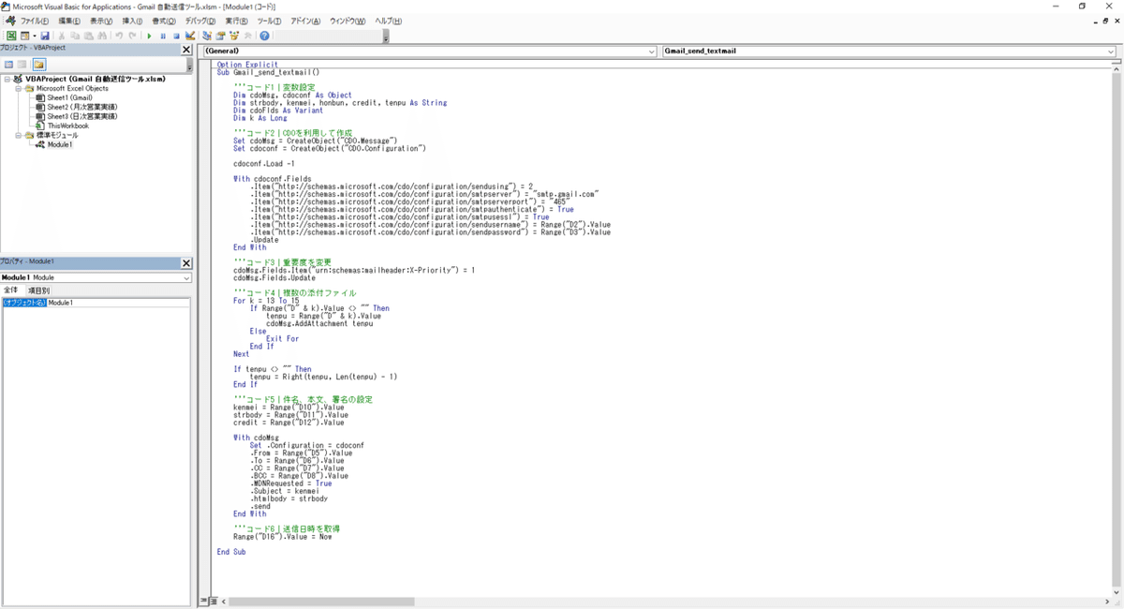
Task: Open standard toolbar options overflow arrow
Action: click(386, 37)
